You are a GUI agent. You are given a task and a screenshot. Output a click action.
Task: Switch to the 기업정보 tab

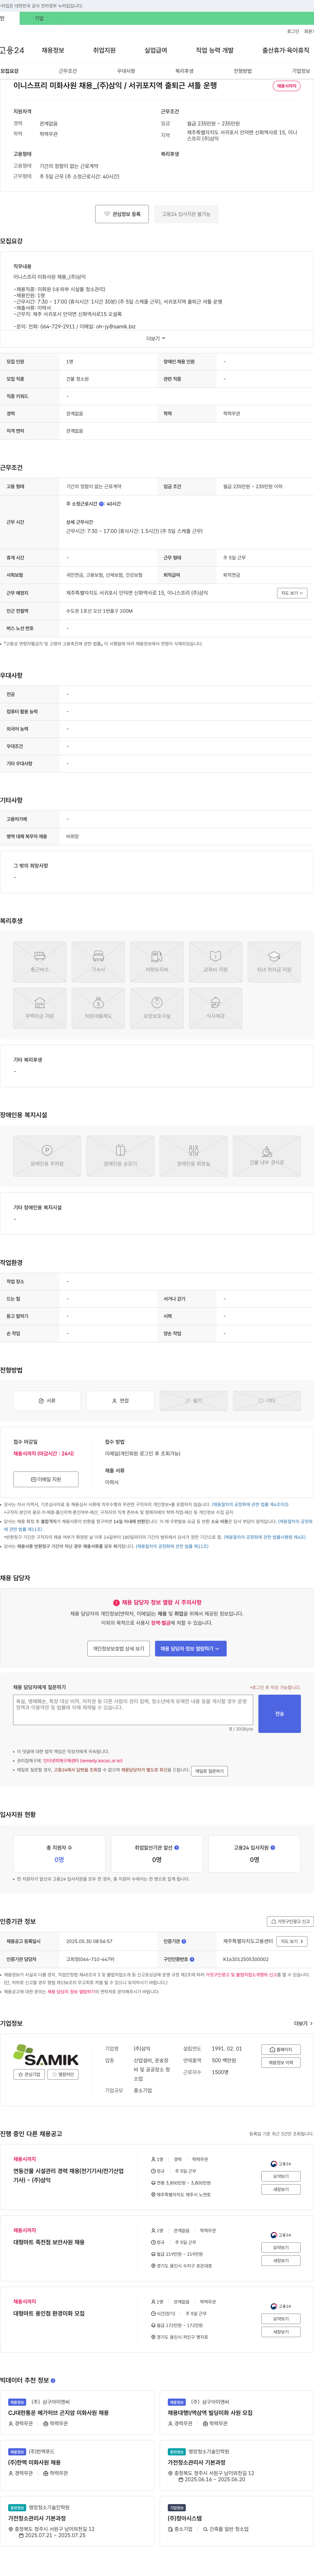[x=301, y=71]
